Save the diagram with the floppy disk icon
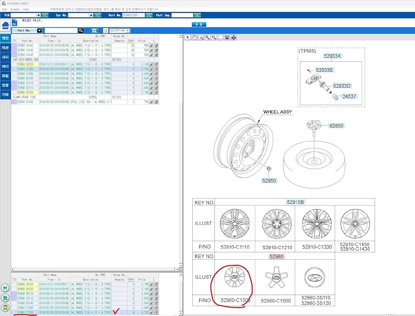The image size is (415, 316). 227,38
